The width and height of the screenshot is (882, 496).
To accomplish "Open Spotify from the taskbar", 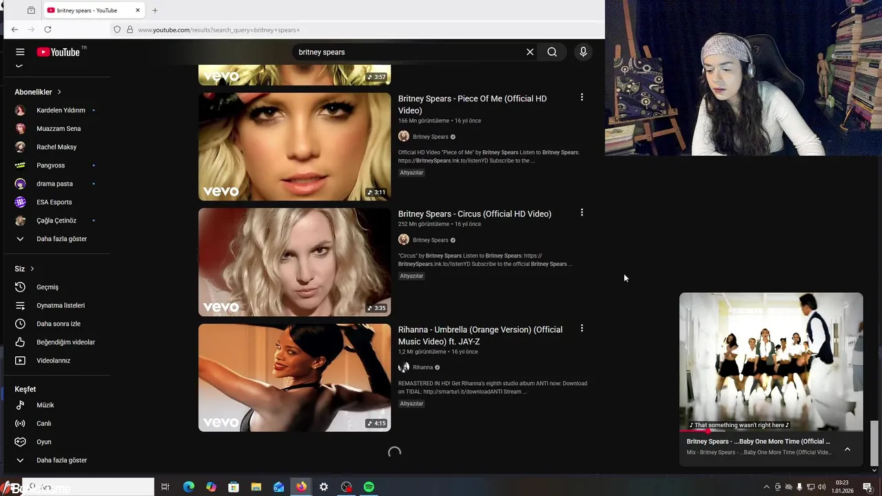I will click(x=369, y=487).
